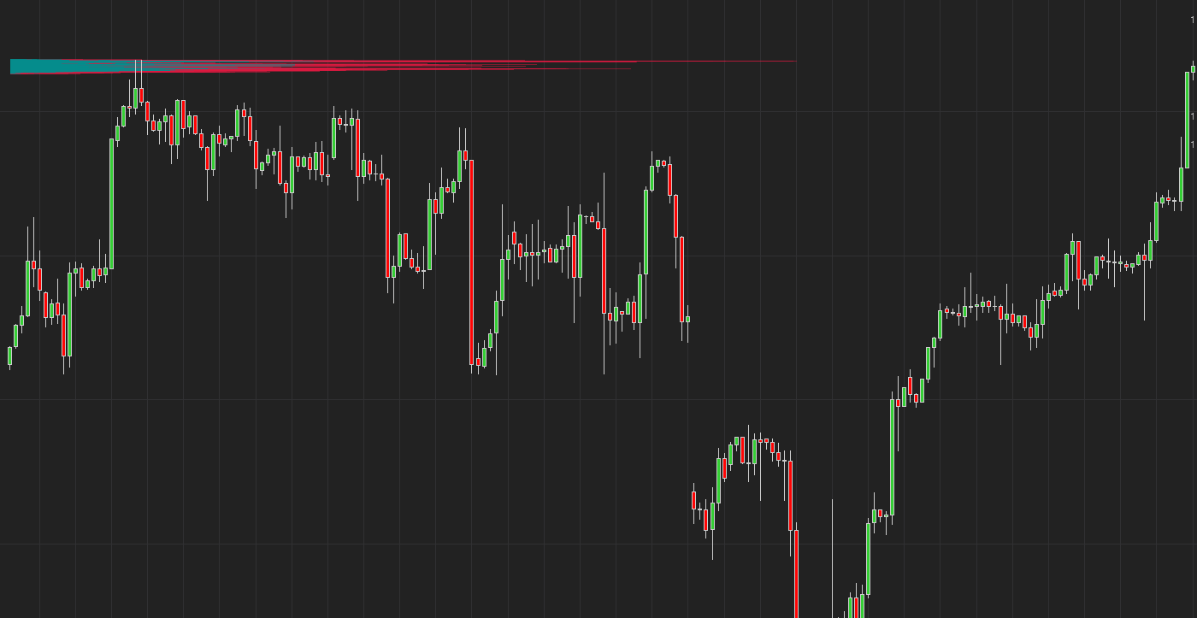Select the last candle at the top-right edge

coord(1194,69)
